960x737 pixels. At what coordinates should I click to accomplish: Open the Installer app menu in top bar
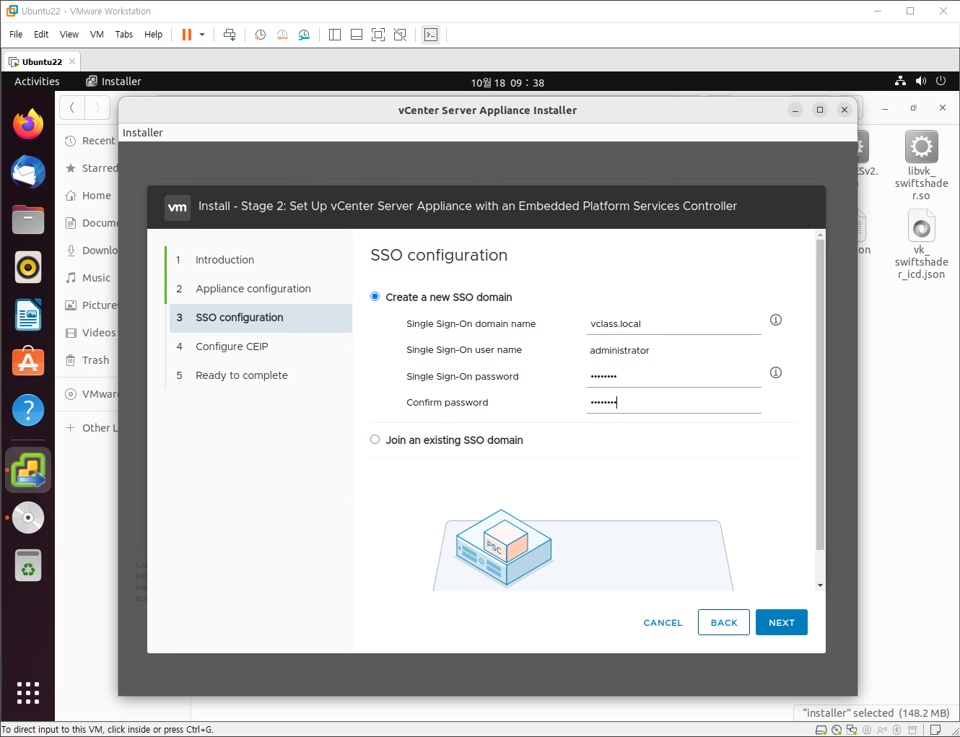[x=113, y=82]
